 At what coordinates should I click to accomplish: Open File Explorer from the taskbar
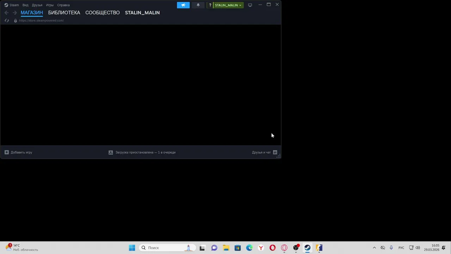(226, 248)
